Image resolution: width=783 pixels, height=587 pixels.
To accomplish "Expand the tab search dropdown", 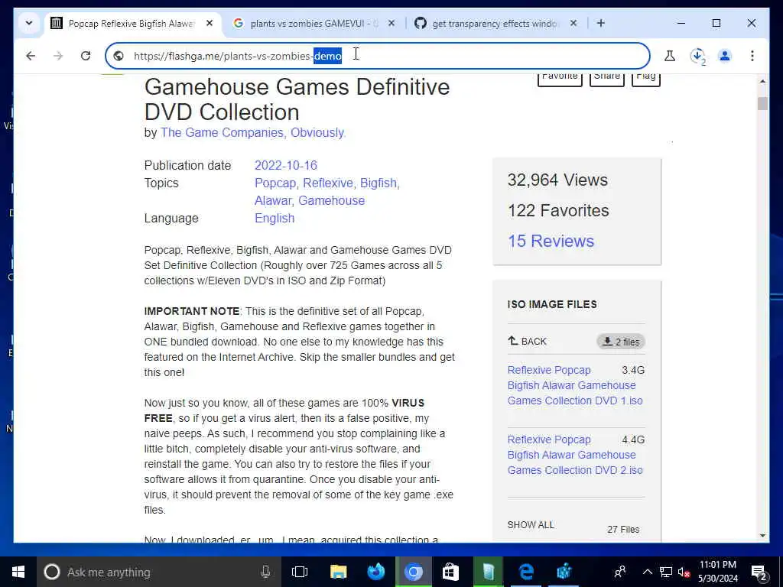I will point(29,23).
